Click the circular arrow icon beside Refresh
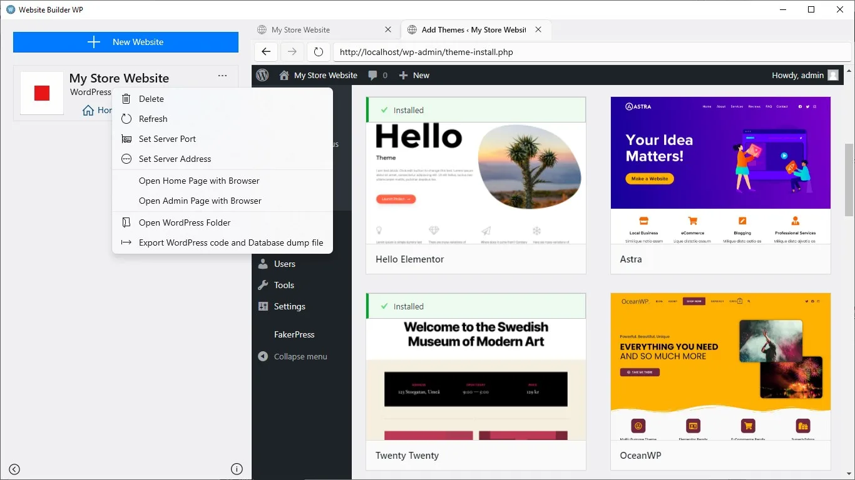The width and height of the screenshot is (855, 480). [x=126, y=119]
